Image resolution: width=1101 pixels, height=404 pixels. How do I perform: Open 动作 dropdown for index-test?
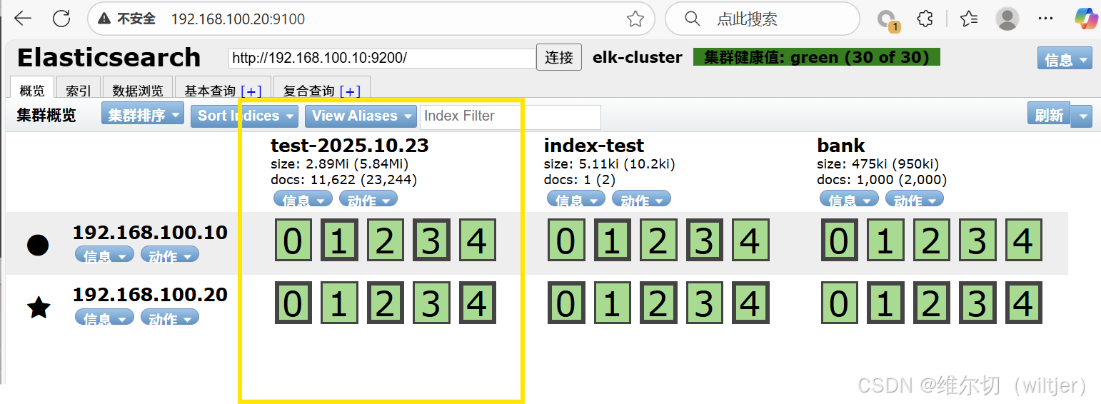point(641,199)
